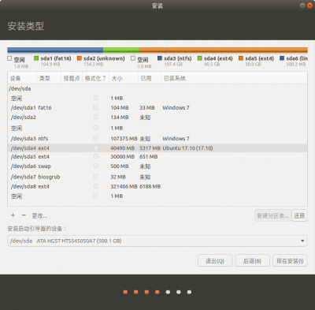This screenshot has width=315, height=310.
Task: Toggle format checkbox for /dev/sda8 ext4
Action: [96, 186]
